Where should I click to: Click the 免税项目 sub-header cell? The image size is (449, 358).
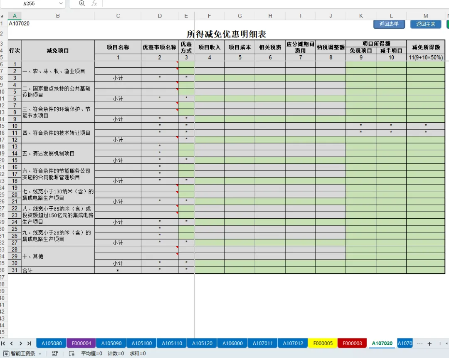tap(361, 50)
